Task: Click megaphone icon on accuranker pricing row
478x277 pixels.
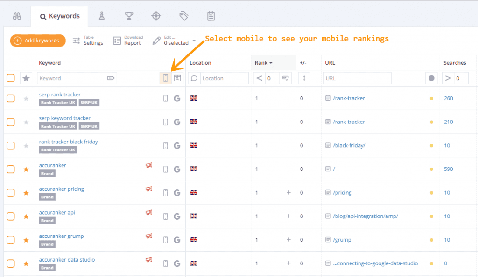Action: [x=149, y=189]
